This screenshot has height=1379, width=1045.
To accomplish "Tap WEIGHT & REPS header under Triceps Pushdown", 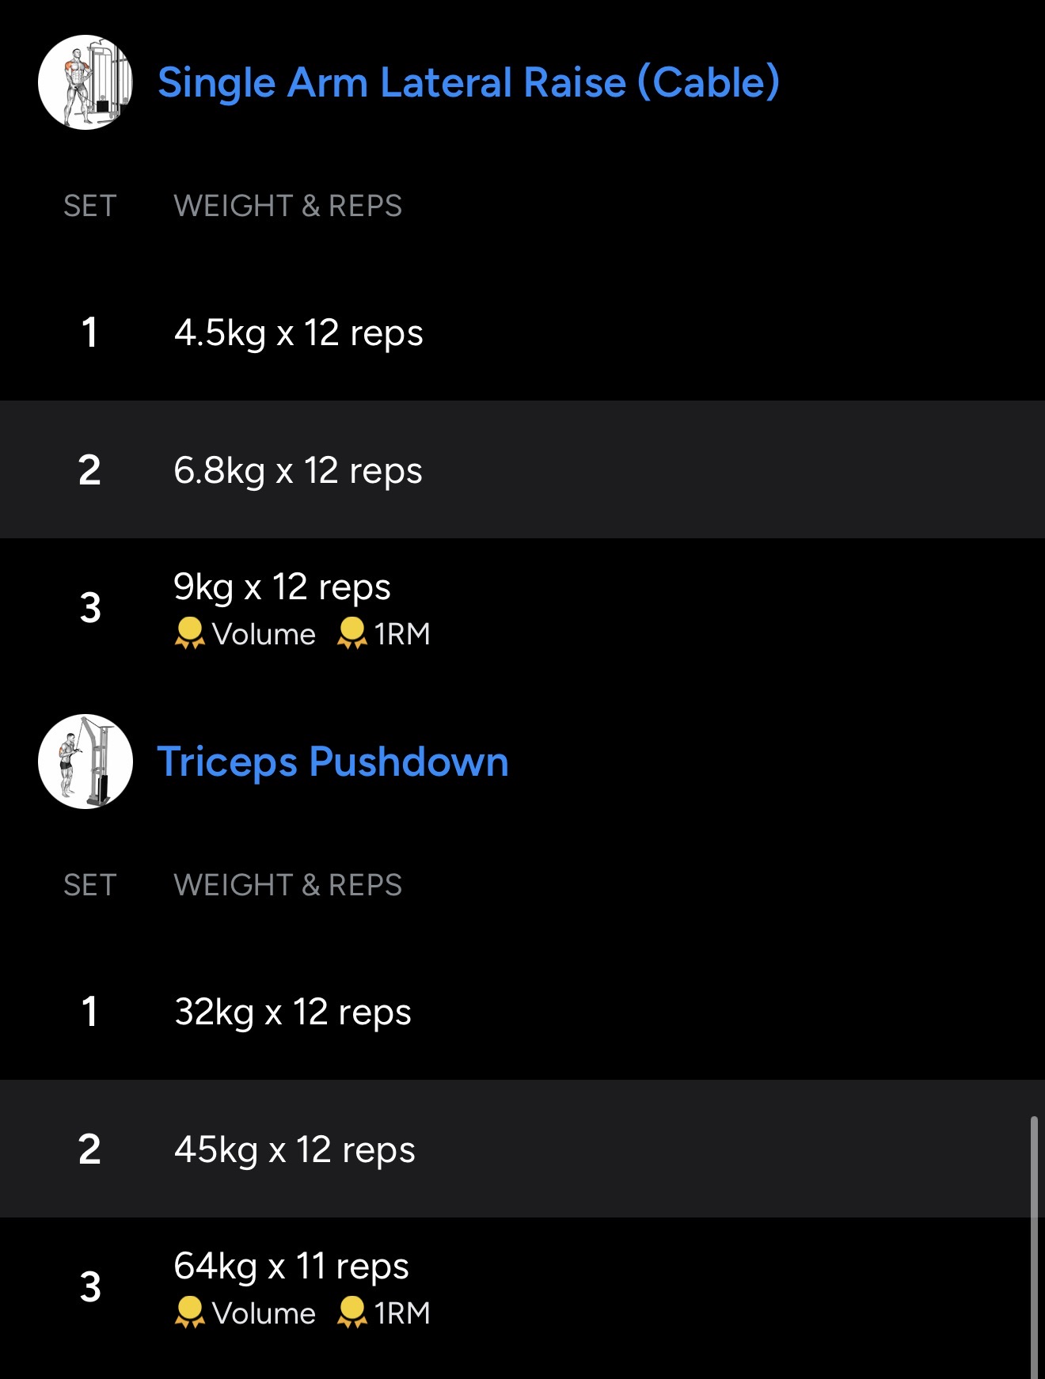I will pyautogui.click(x=287, y=885).
